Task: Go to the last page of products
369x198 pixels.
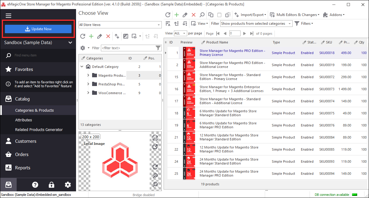Action: click(252, 34)
